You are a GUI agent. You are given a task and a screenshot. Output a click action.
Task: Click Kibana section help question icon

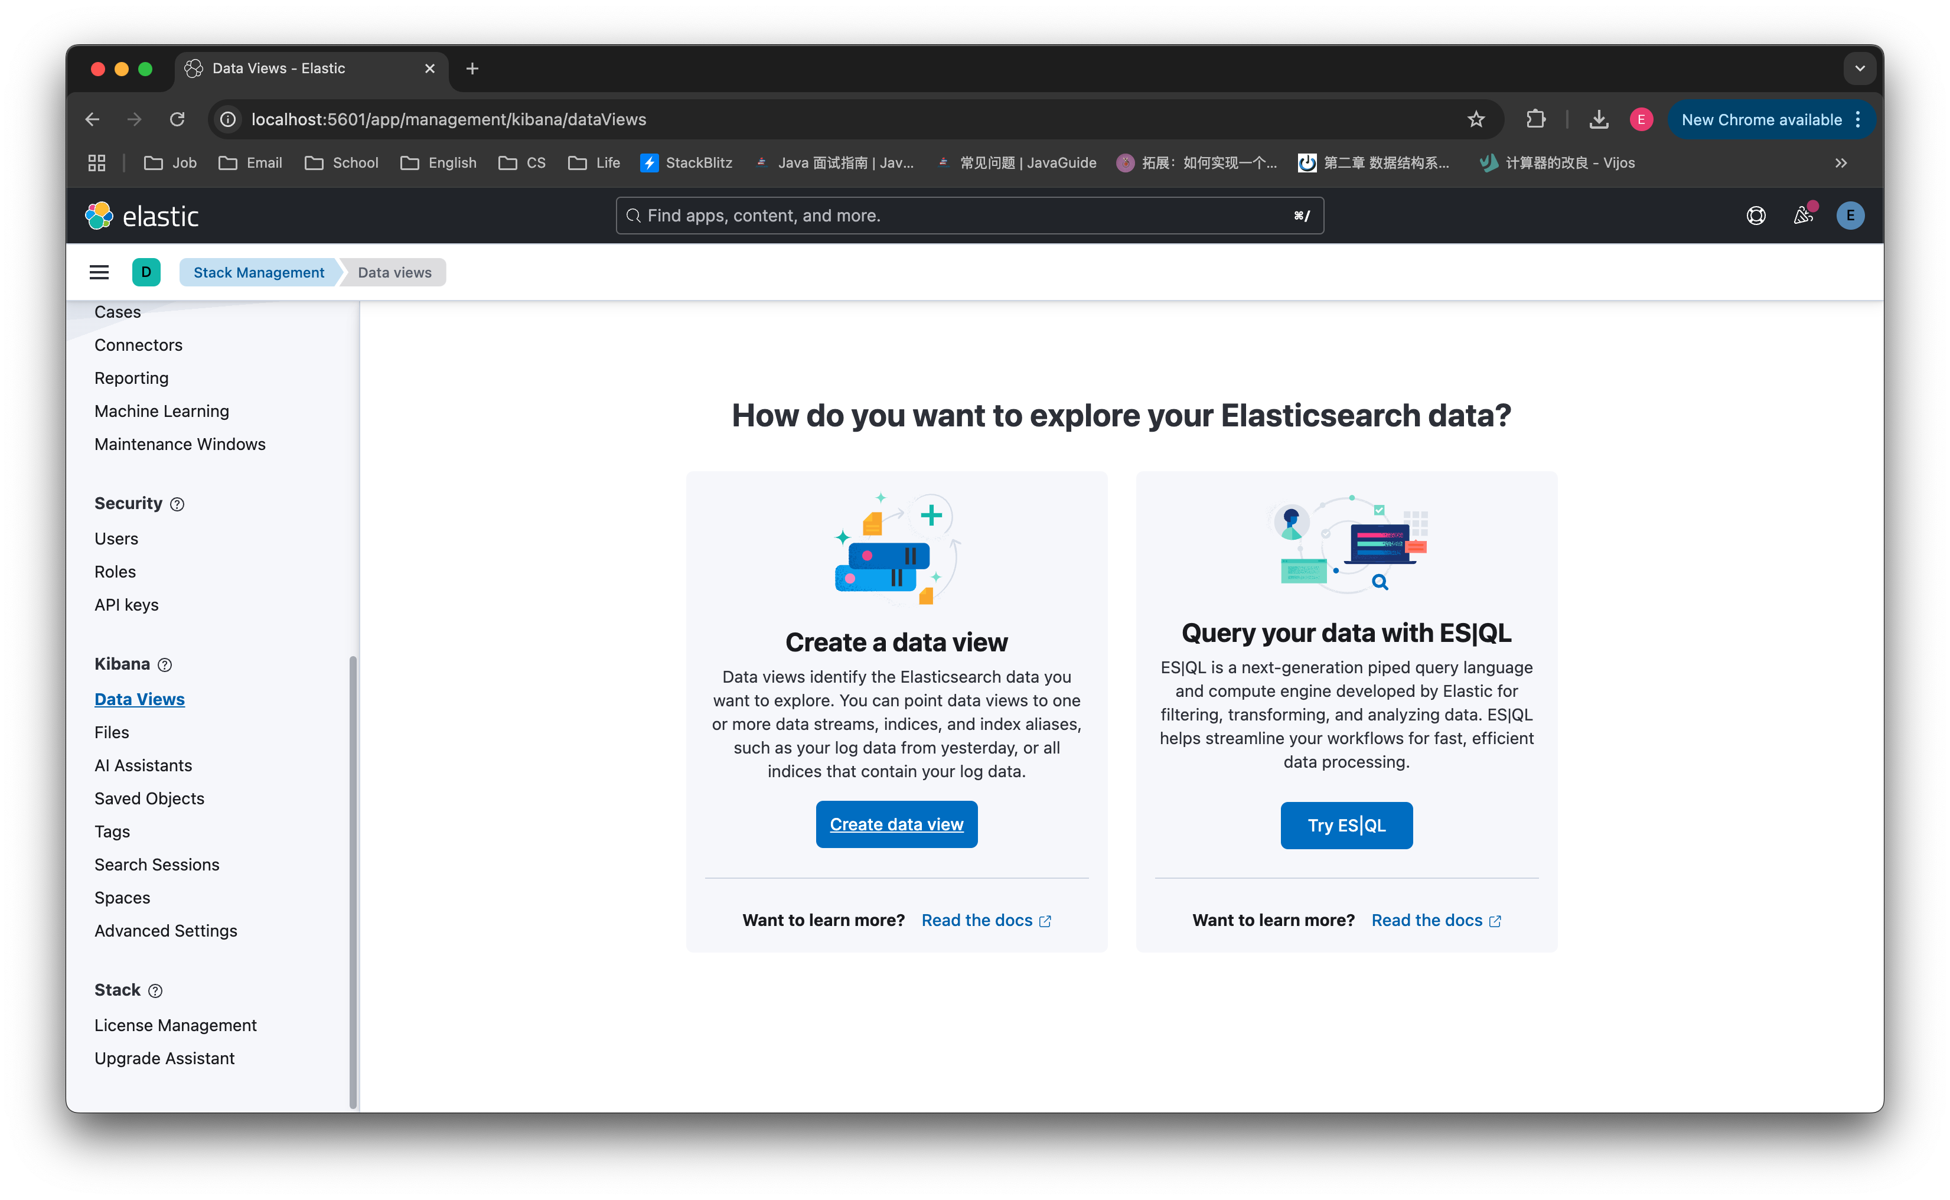tap(165, 665)
